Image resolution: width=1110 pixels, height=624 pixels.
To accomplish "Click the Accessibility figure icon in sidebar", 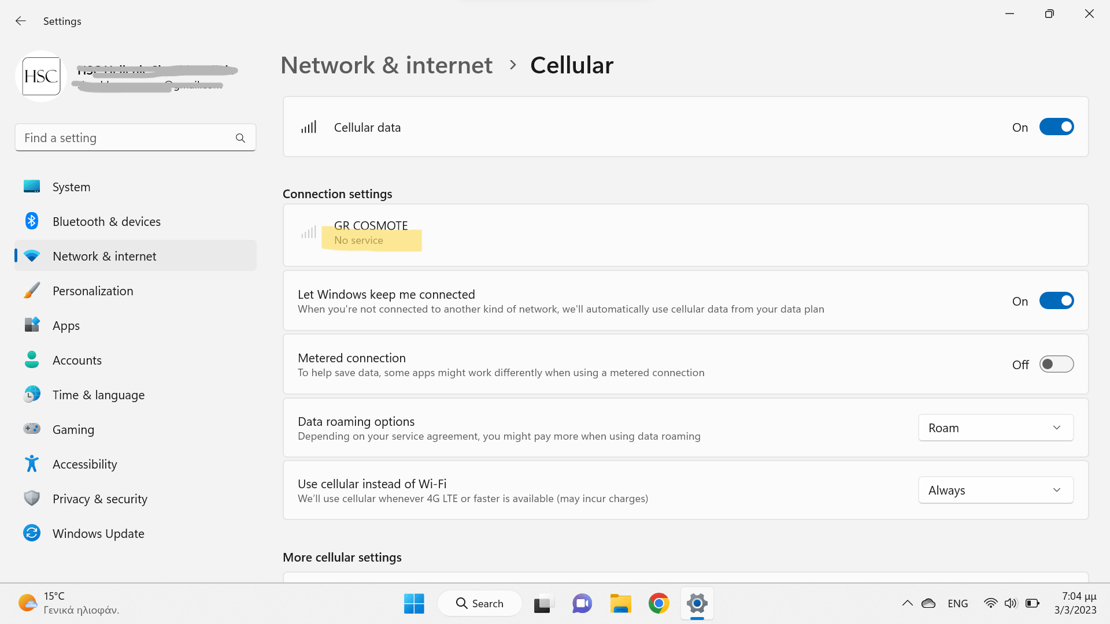I will pos(32,464).
